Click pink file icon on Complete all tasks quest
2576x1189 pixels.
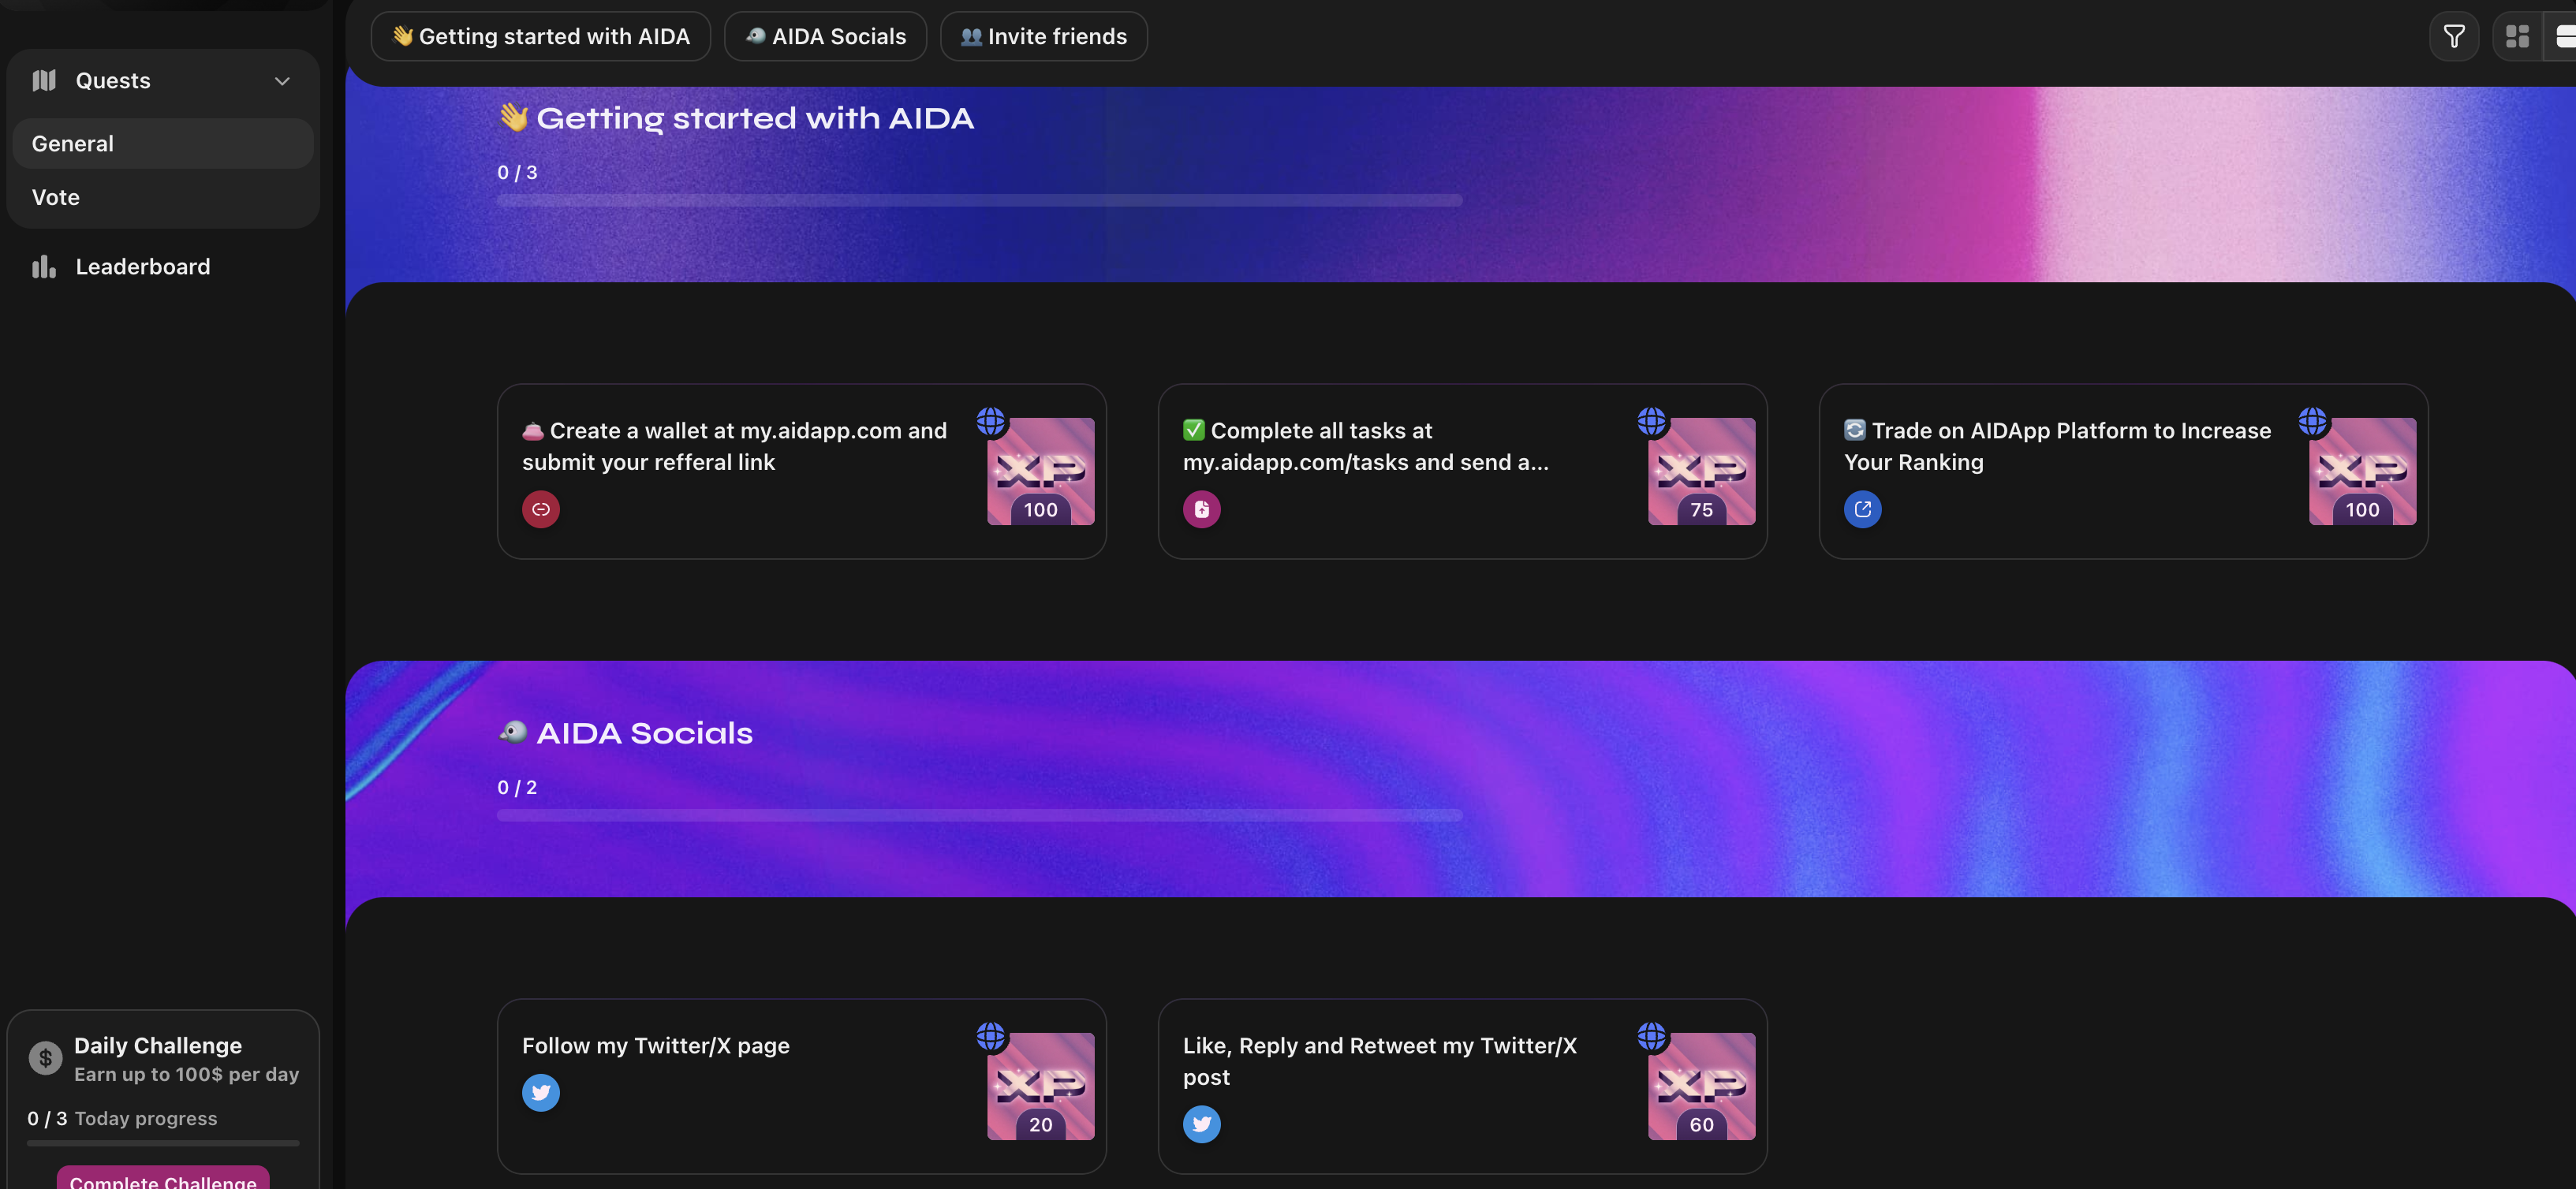coord(1201,509)
